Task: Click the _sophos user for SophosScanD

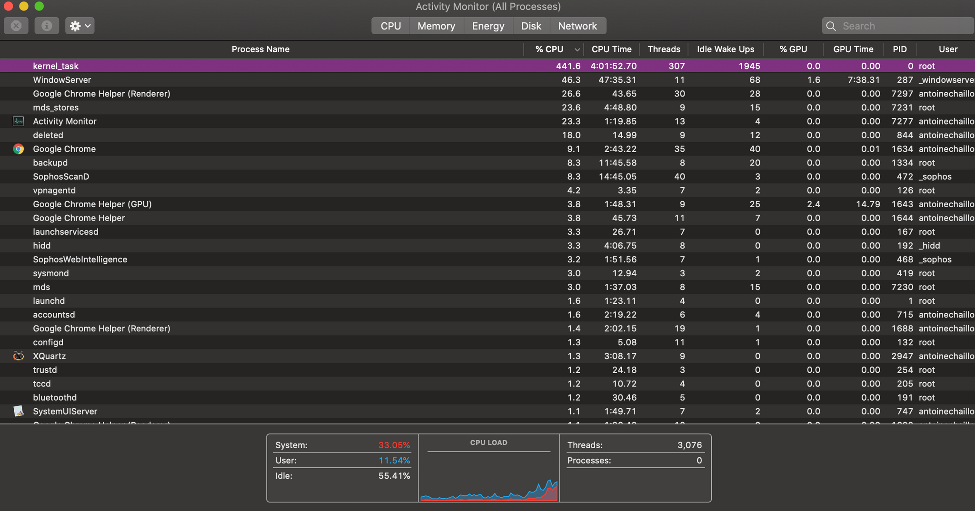Action: (x=935, y=176)
